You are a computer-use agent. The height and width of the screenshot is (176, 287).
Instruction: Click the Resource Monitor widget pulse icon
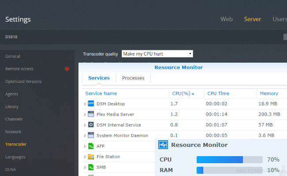click(163, 145)
